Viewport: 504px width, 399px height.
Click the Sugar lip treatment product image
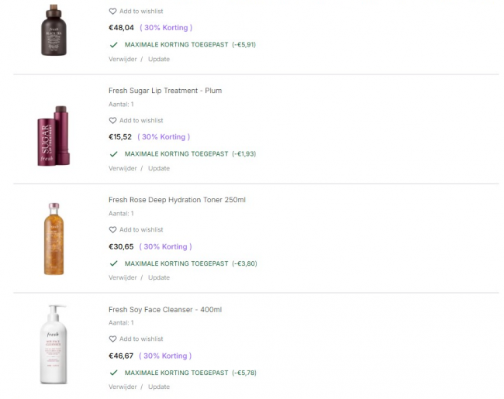coord(54,136)
